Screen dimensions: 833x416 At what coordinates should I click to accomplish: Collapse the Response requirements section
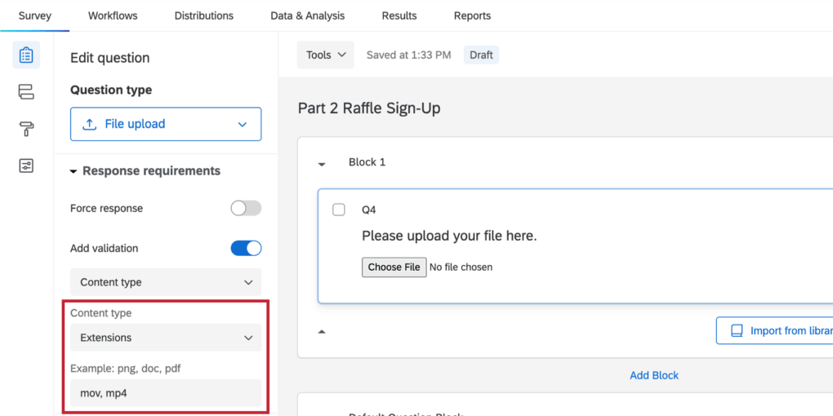pos(74,171)
